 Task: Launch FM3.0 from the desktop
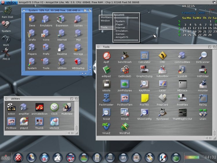(5, 52)
